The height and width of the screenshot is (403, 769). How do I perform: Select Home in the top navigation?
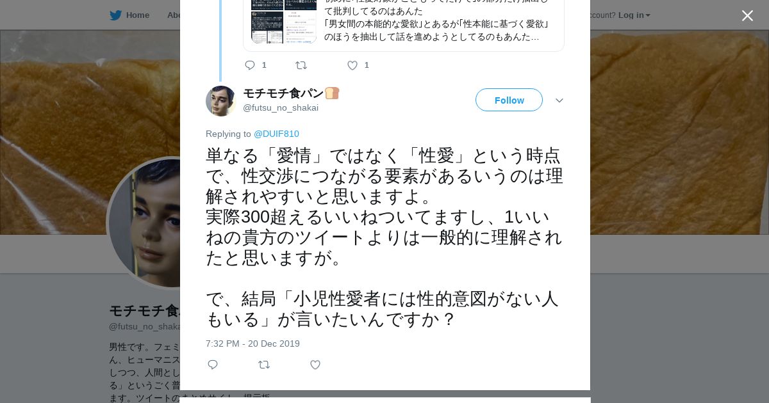138,15
